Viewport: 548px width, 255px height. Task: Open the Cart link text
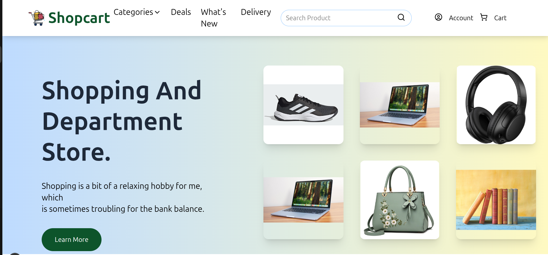(500, 18)
